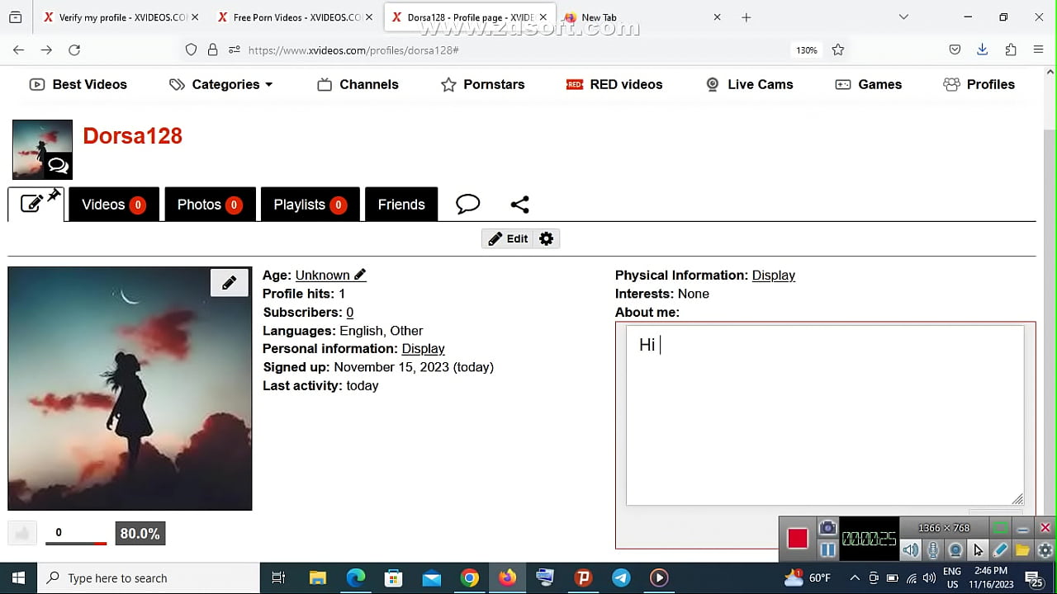Open Telegram from the taskbar
The height and width of the screenshot is (594, 1057).
click(x=621, y=577)
